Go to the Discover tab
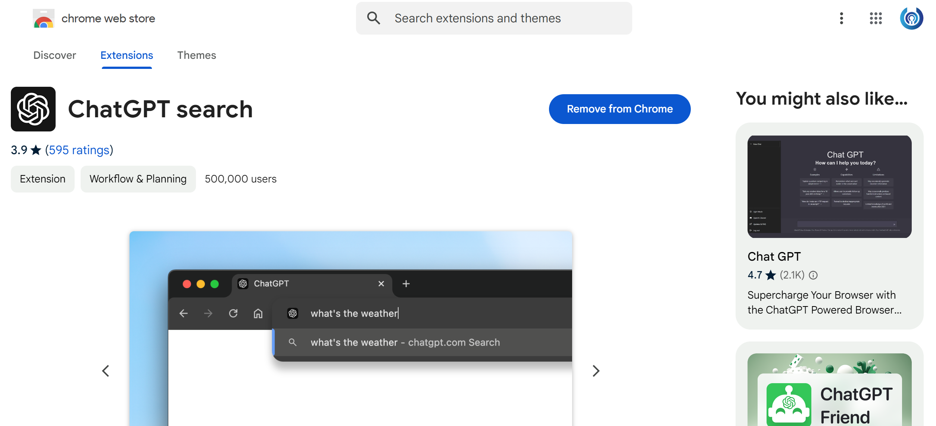The width and height of the screenshot is (936, 426). (x=54, y=55)
